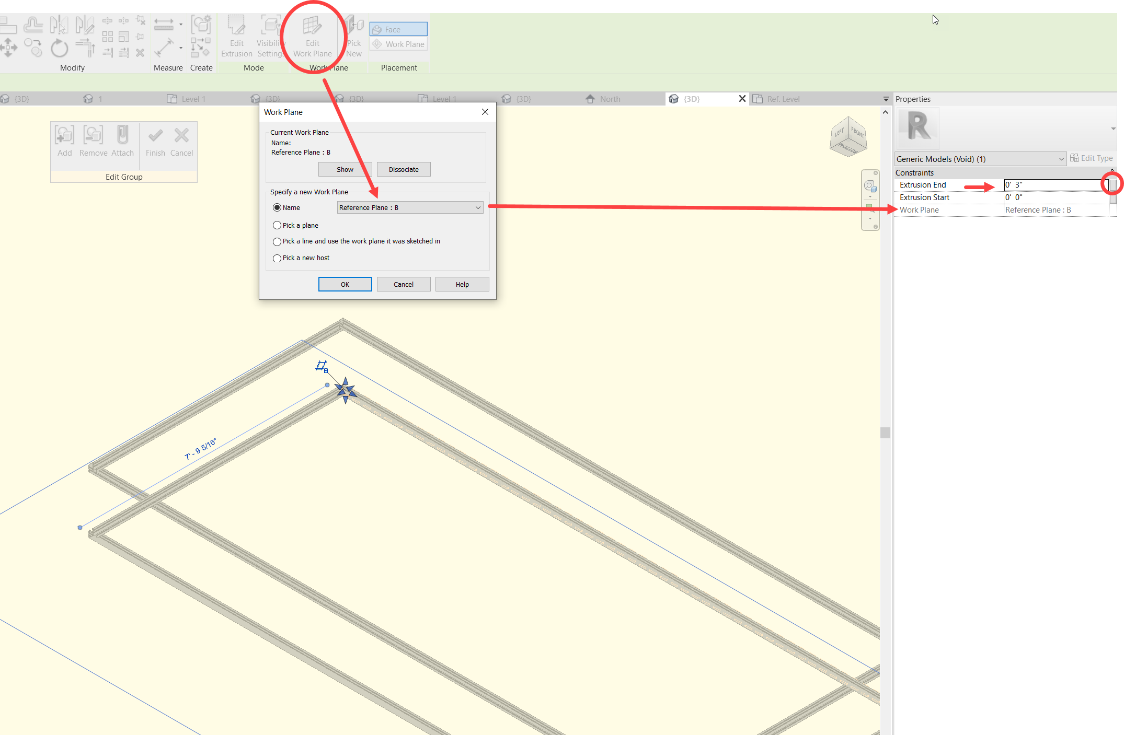This screenshot has width=1124, height=735.
Task: Open Edit Extrusion mode
Action: [x=236, y=36]
